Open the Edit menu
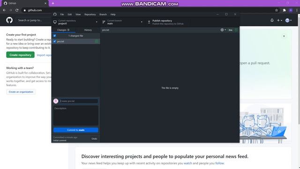This screenshot has height=169, width=300. click(x=70, y=15)
